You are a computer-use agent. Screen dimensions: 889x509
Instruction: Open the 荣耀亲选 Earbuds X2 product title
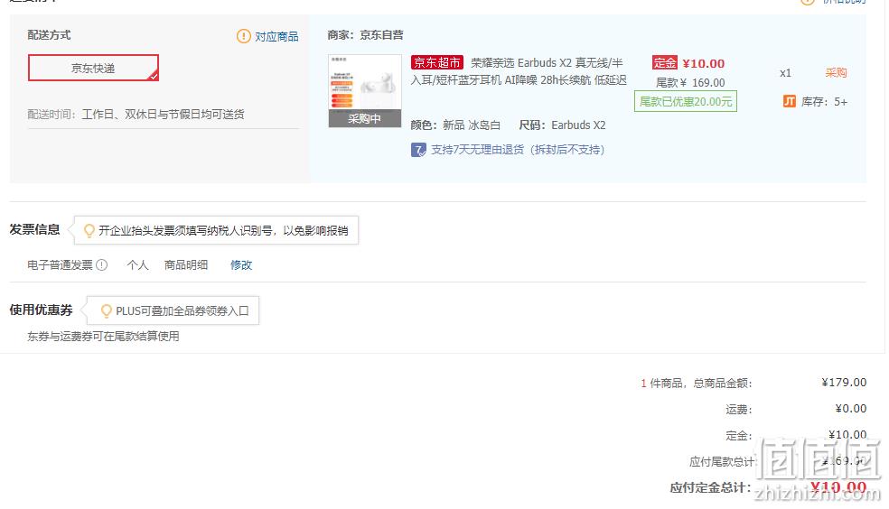tap(519, 71)
